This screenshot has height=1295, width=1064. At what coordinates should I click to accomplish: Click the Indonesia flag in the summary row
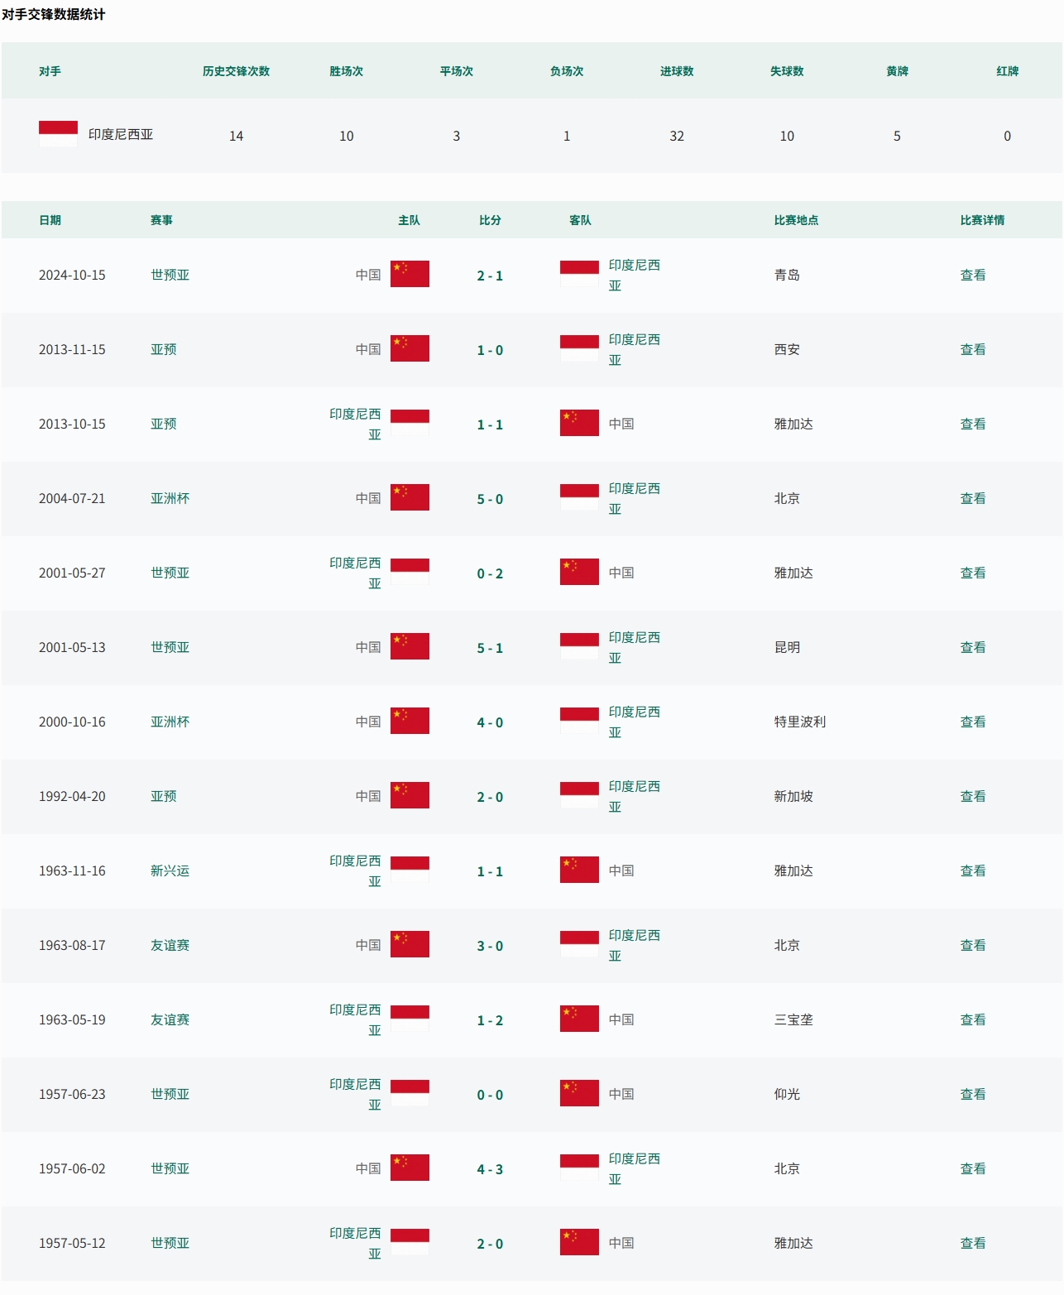point(58,134)
